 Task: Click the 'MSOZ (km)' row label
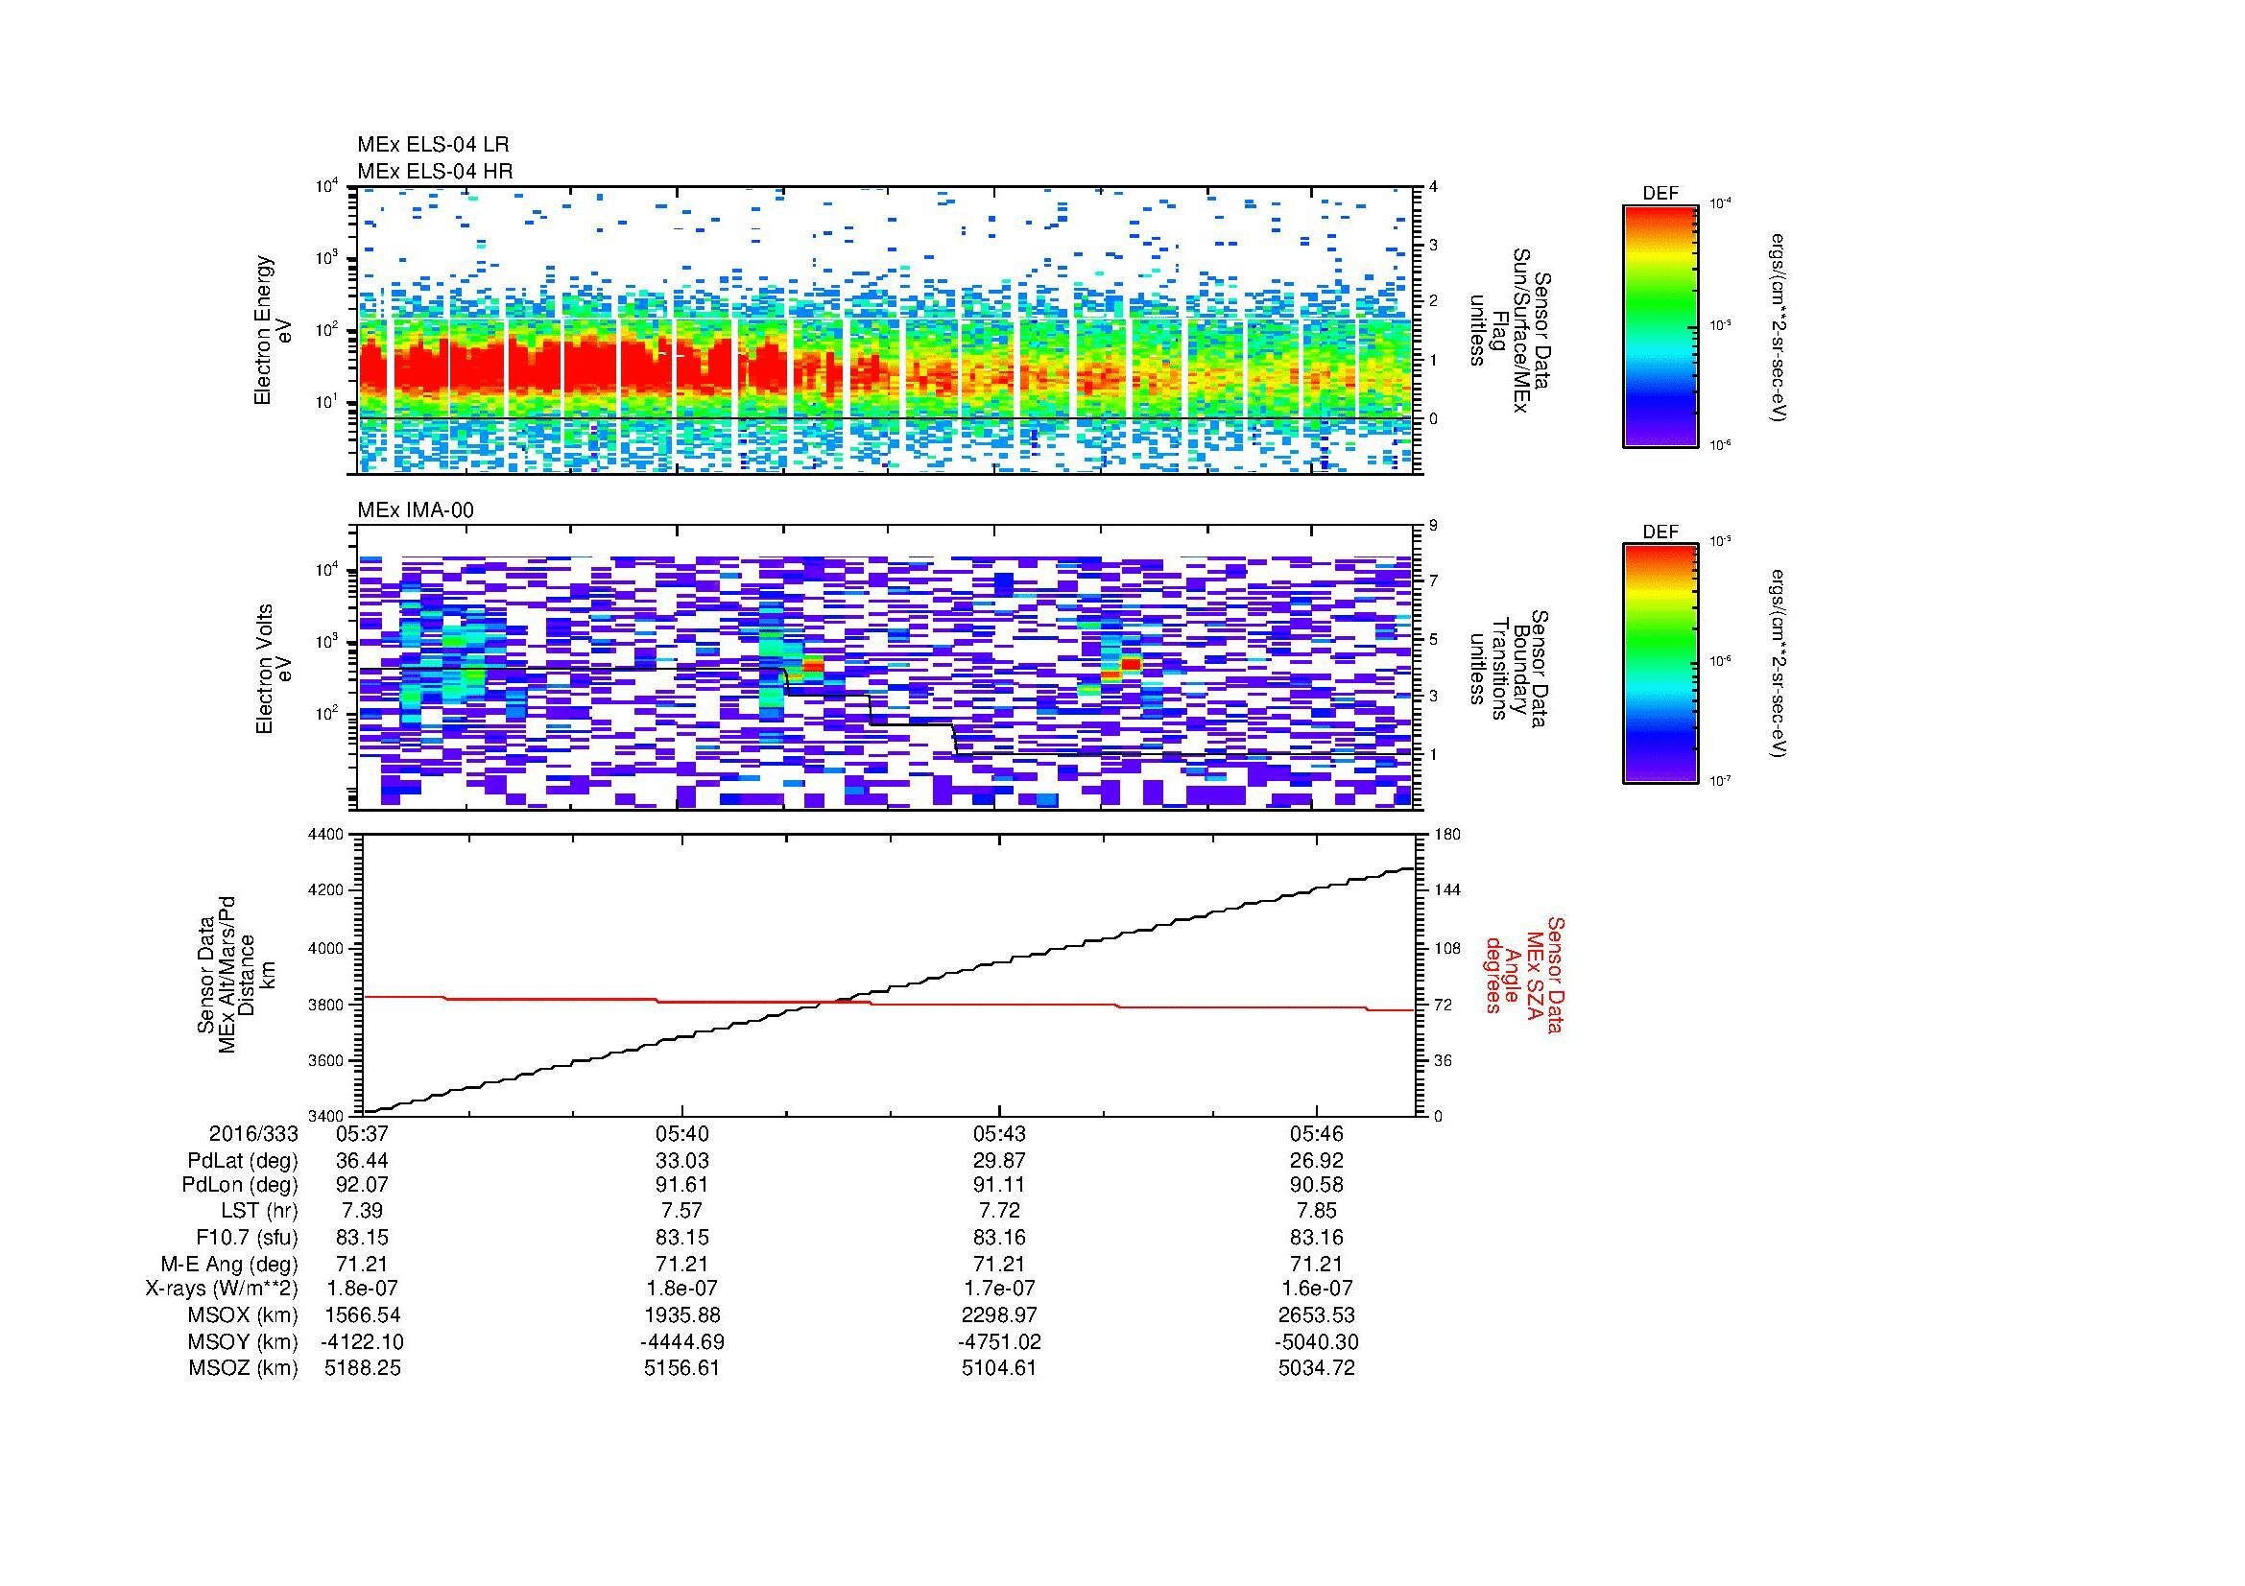click(x=244, y=1368)
